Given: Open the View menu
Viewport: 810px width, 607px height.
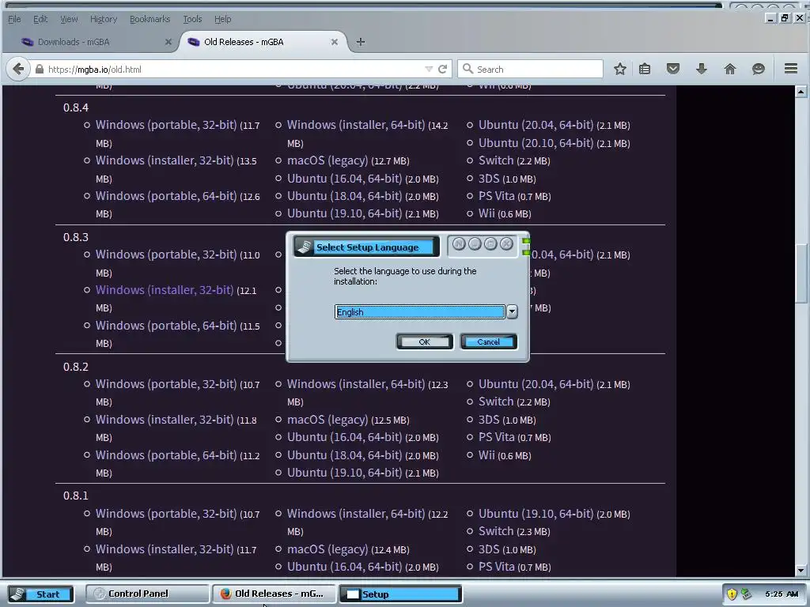Looking at the screenshot, I should click(69, 19).
